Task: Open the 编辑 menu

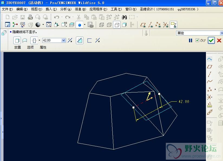Action: [x=22, y=9]
